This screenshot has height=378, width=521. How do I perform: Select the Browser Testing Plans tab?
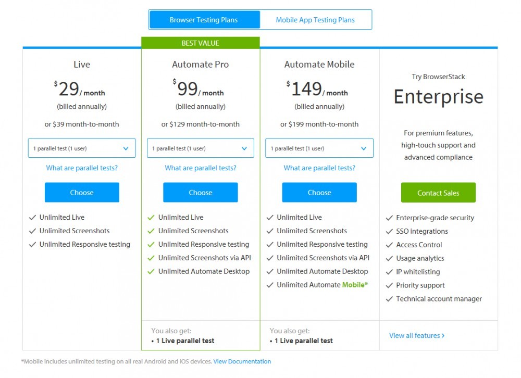point(204,19)
